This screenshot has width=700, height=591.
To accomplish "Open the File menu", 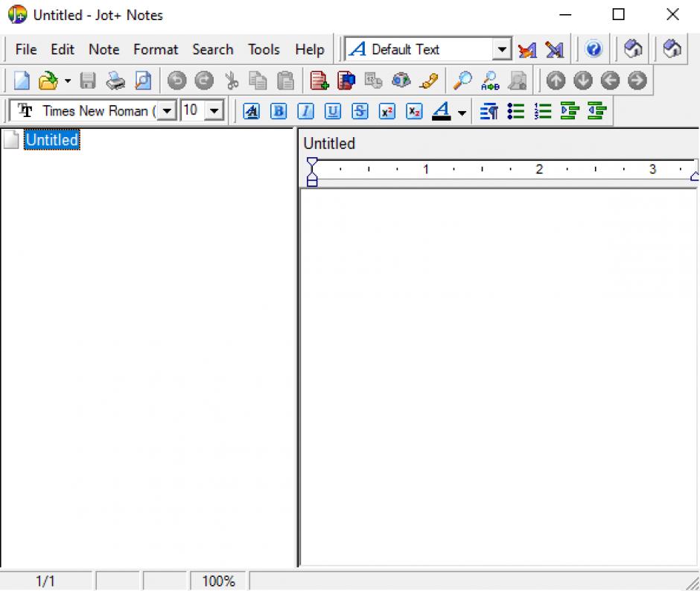I will 25,50.
